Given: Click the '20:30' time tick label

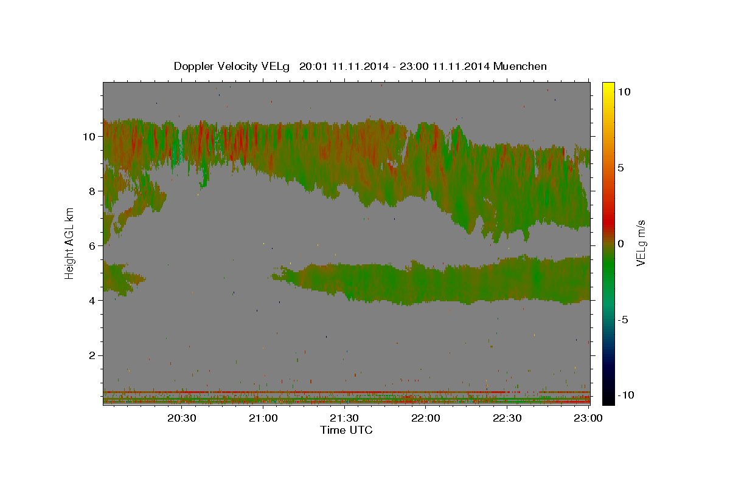Looking at the screenshot, I should (x=181, y=418).
